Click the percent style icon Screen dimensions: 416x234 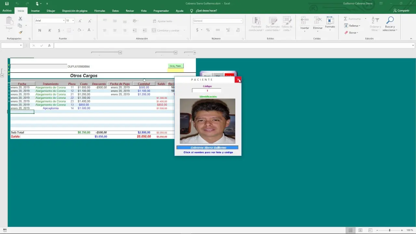[x=208, y=30]
